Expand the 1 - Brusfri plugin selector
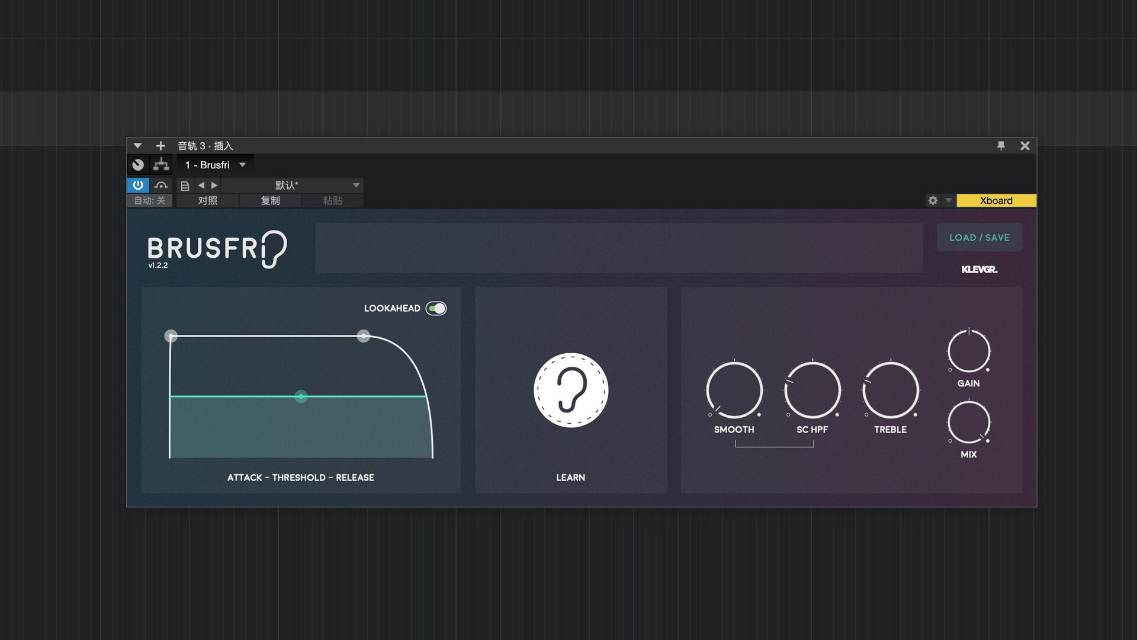Viewport: 1137px width, 640px height. [x=242, y=165]
